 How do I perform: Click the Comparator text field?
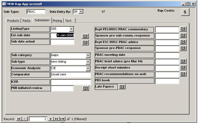click(x=70, y=75)
